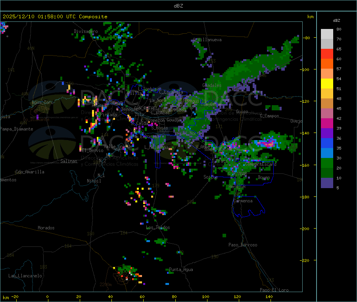Click the G_Campos map label

[270, 116]
